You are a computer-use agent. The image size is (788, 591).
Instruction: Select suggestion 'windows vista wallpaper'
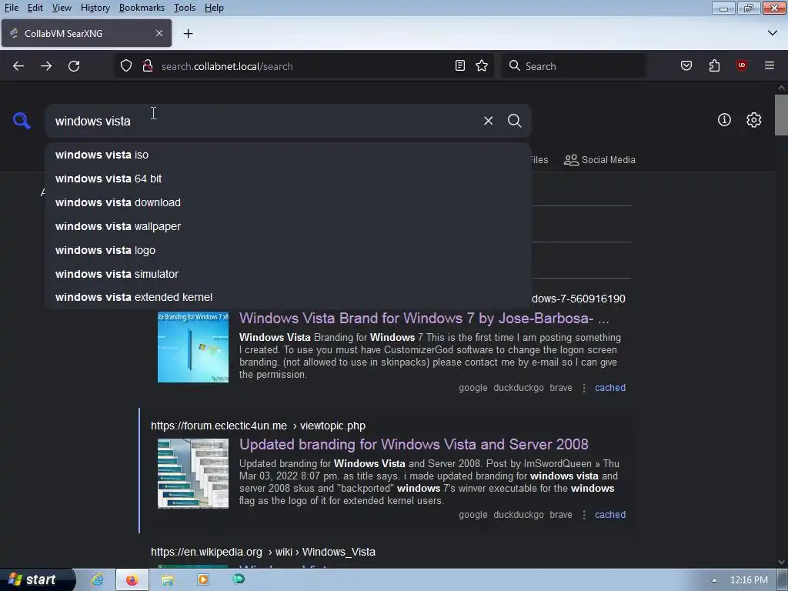(288, 226)
